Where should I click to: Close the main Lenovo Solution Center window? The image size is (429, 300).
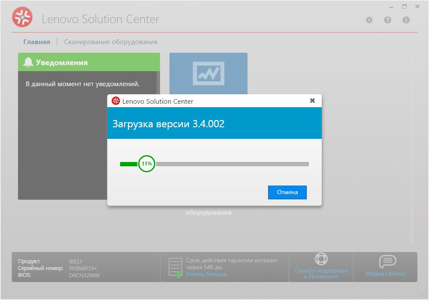pyautogui.click(x=417, y=6)
